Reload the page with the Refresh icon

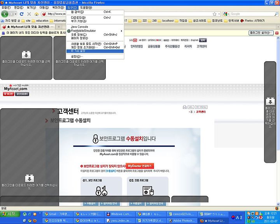22,14
